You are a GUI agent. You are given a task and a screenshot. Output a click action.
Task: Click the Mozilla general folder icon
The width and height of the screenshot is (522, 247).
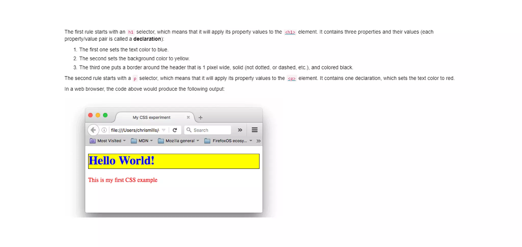(161, 141)
